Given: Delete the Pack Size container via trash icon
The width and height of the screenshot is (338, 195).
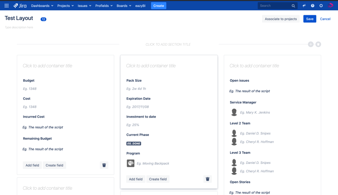Looking at the screenshot, I should [208, 179].
